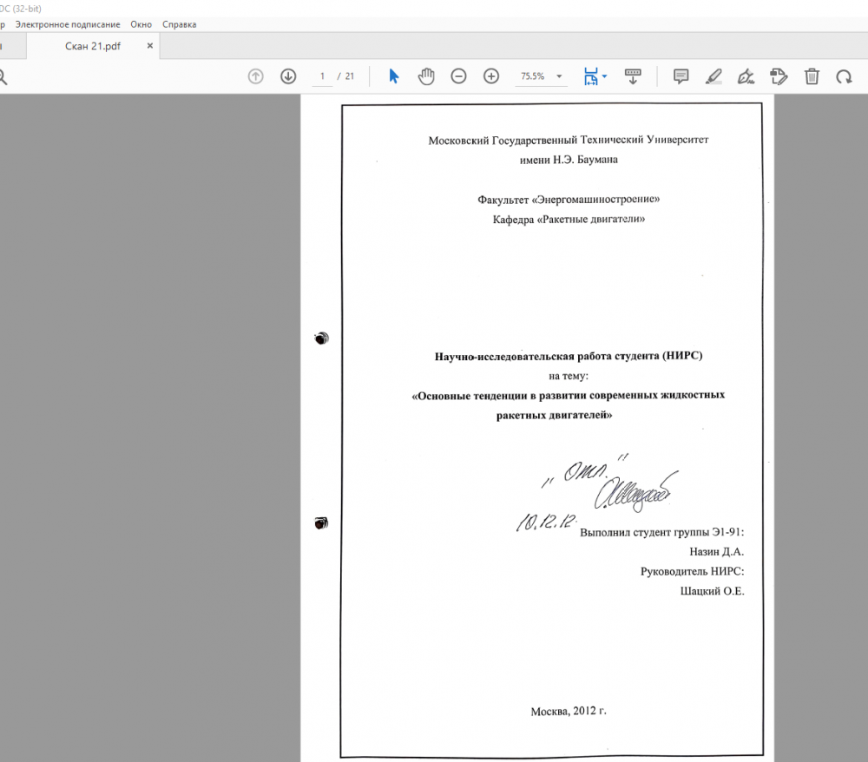Rotate the page with the rotate icon
Screen dimensions: 868x762
(x=844, y=76)
